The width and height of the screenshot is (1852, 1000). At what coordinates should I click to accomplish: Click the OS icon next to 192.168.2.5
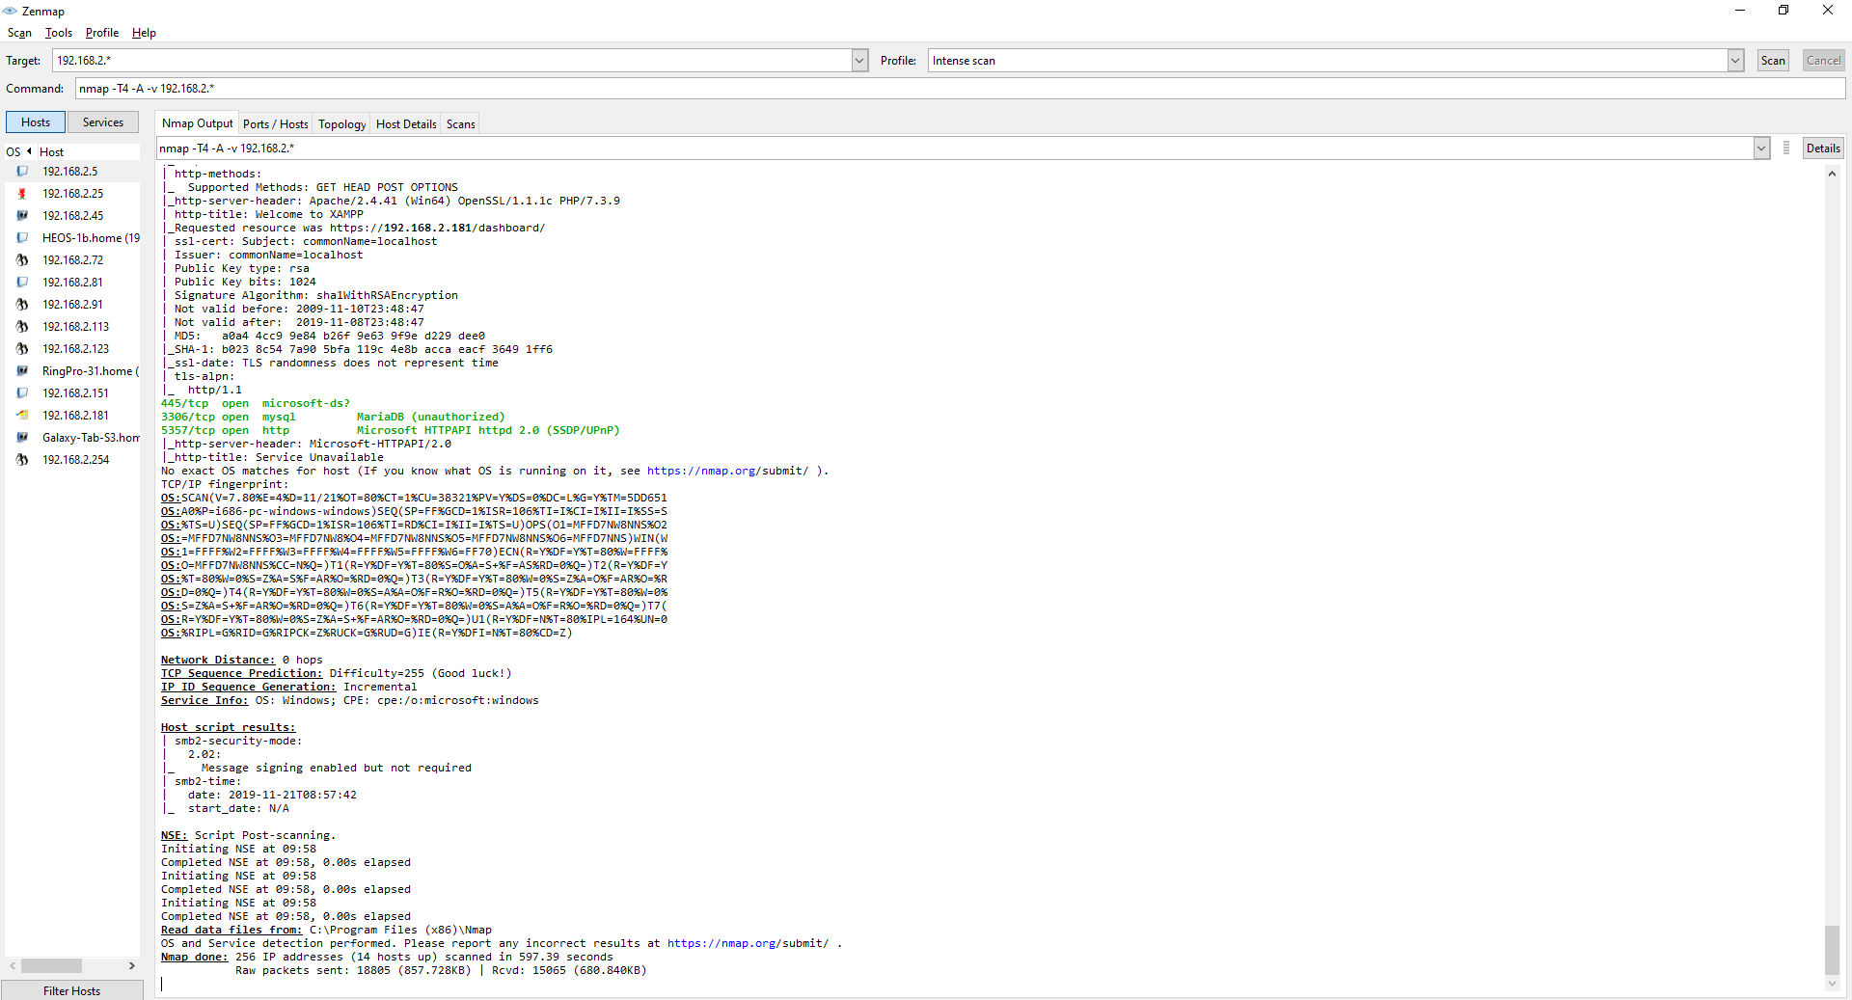point(21,172)
